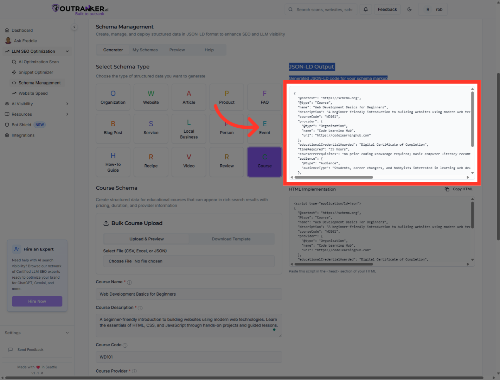Click the info icon next to Course Name
This screenshot has width=500, height=380.
tap(129, 283)
